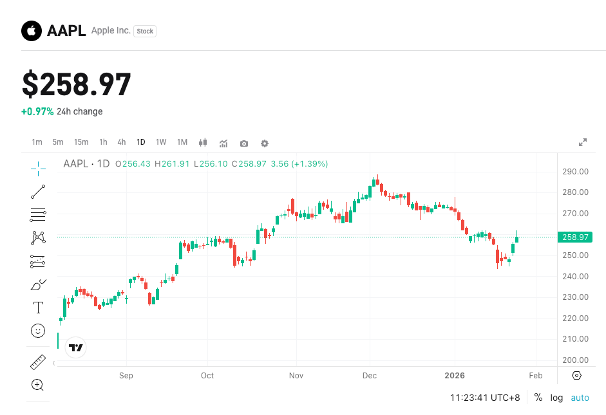Image resolution: width=606 pixels, height=415 pixels.
Task: Click the 258.97 price axis label
Action: pyautogui.click(x=574, y=237)
